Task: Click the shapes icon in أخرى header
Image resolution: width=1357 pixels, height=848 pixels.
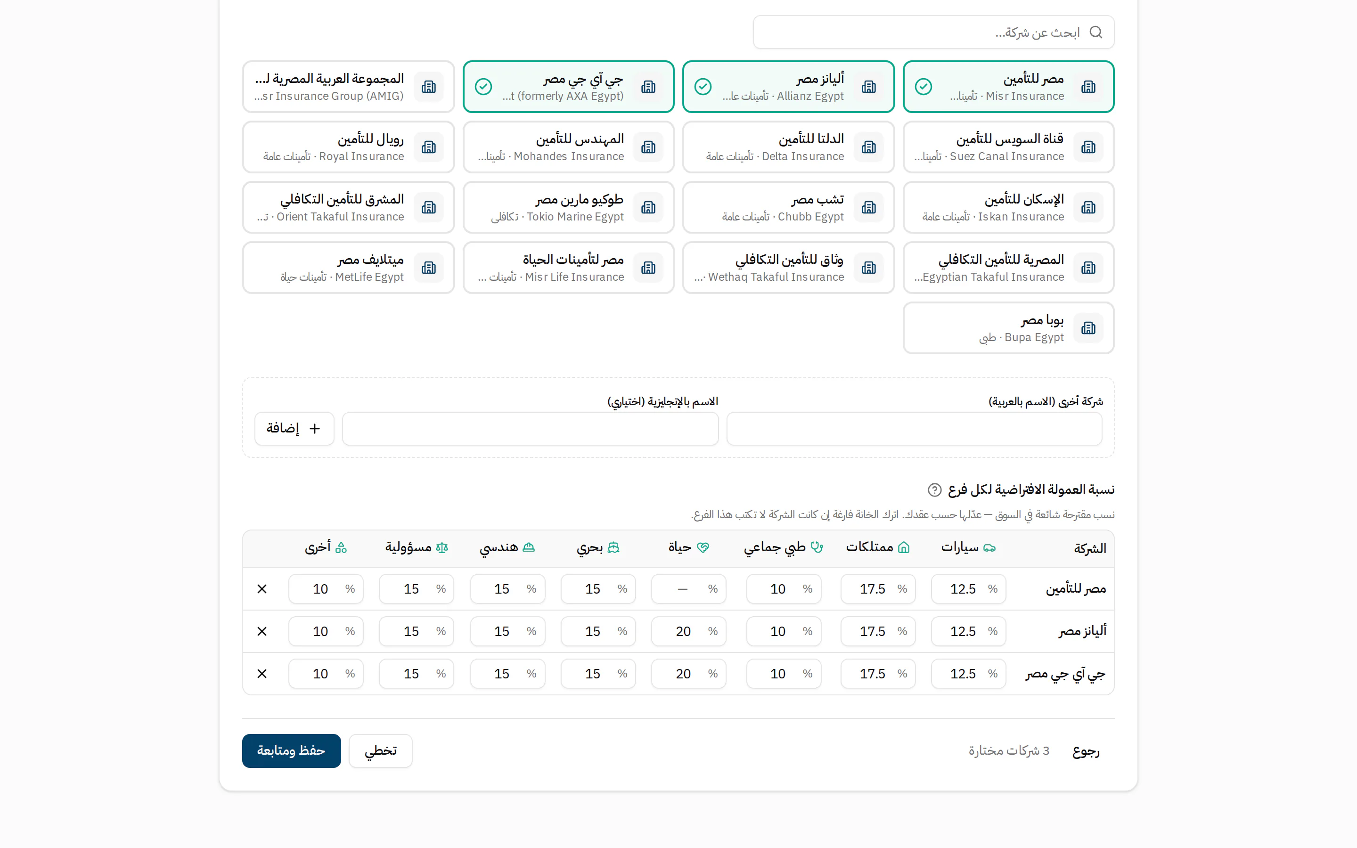Action: (x=341, y=548)
